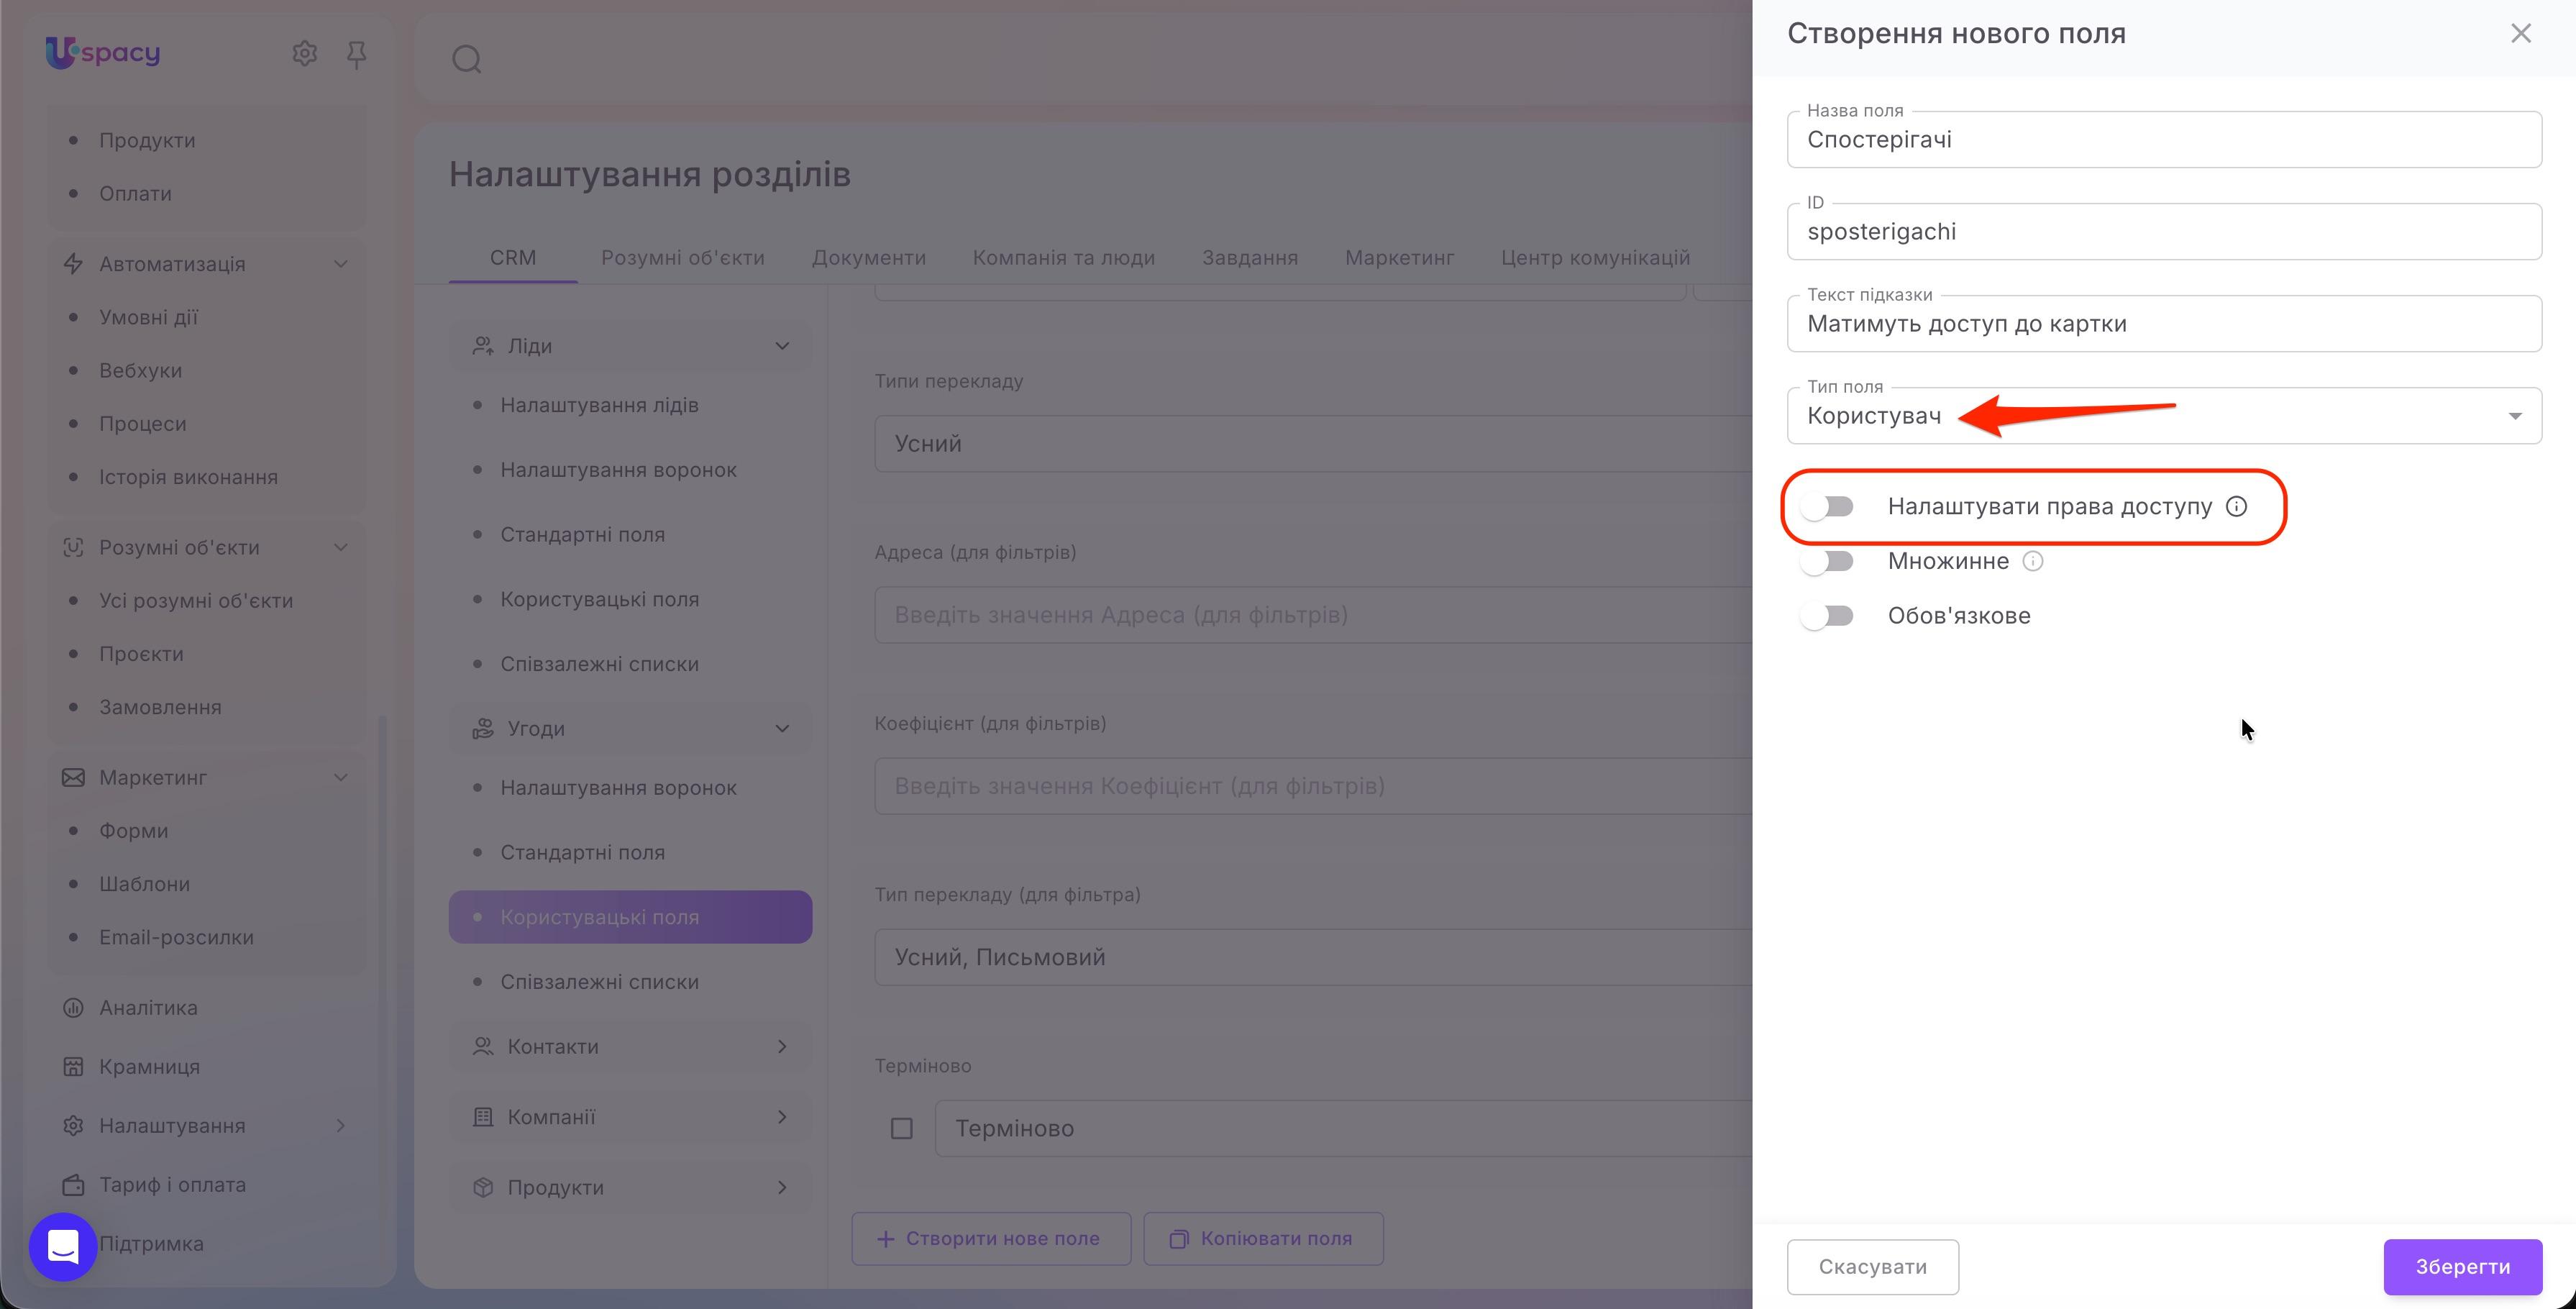
Task: Collapse the Угоди section chevron
Action: coord(782,729)
